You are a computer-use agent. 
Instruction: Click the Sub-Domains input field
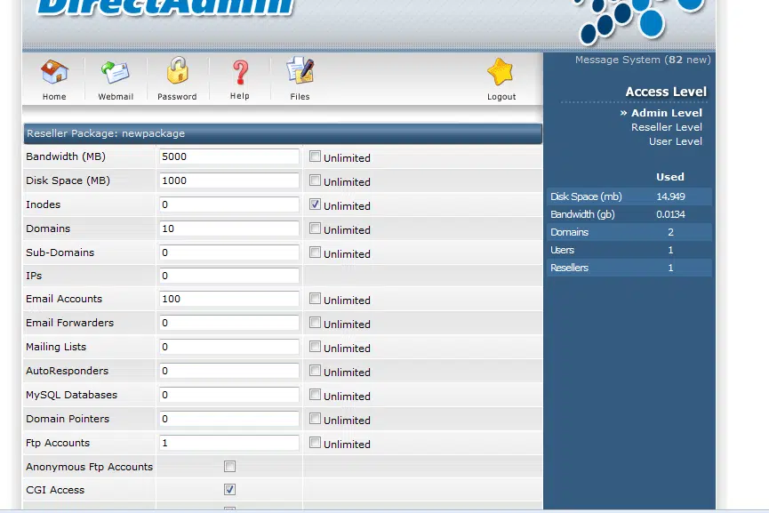229,252
